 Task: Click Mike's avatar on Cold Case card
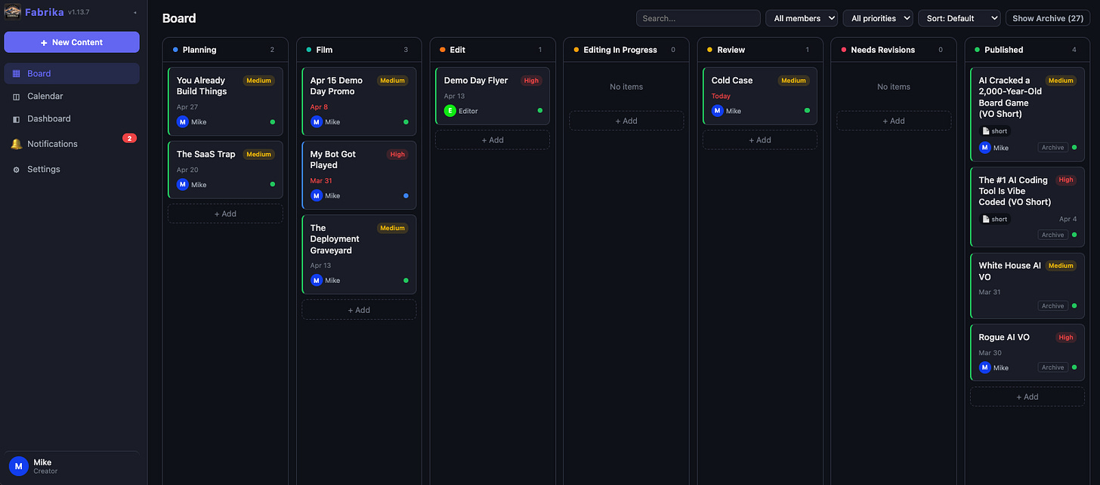coord(717,111)
